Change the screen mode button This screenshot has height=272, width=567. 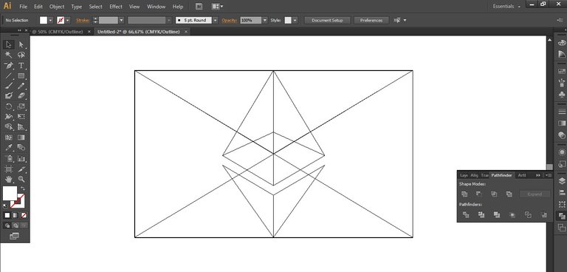(x=15, y=236)
